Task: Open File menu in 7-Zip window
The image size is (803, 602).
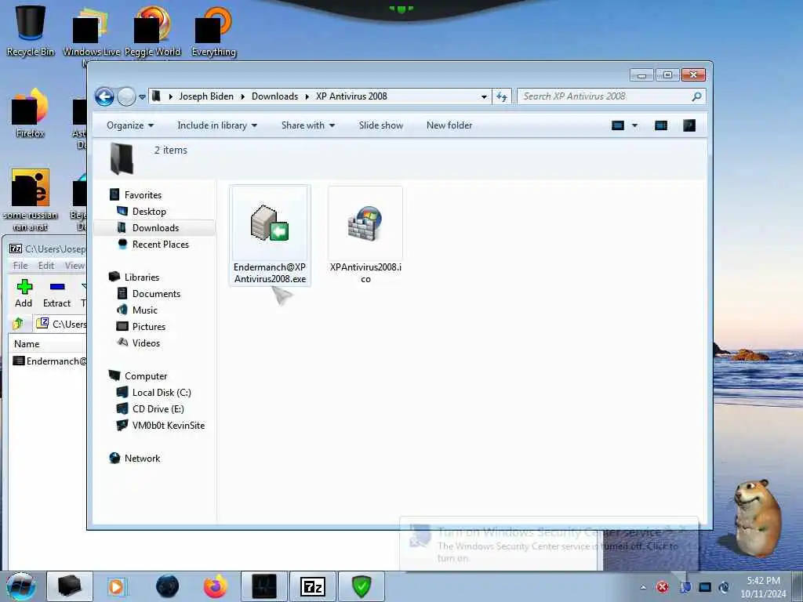Action: pyautogui.click(x=20, y=265)
